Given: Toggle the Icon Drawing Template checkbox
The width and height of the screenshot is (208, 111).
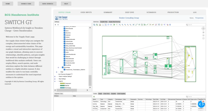Looking at the screenshot, I should (71, 74).
